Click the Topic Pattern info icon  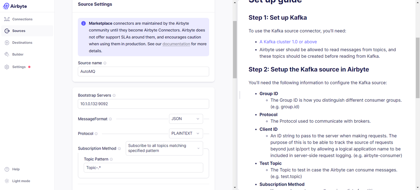[111, 159]
